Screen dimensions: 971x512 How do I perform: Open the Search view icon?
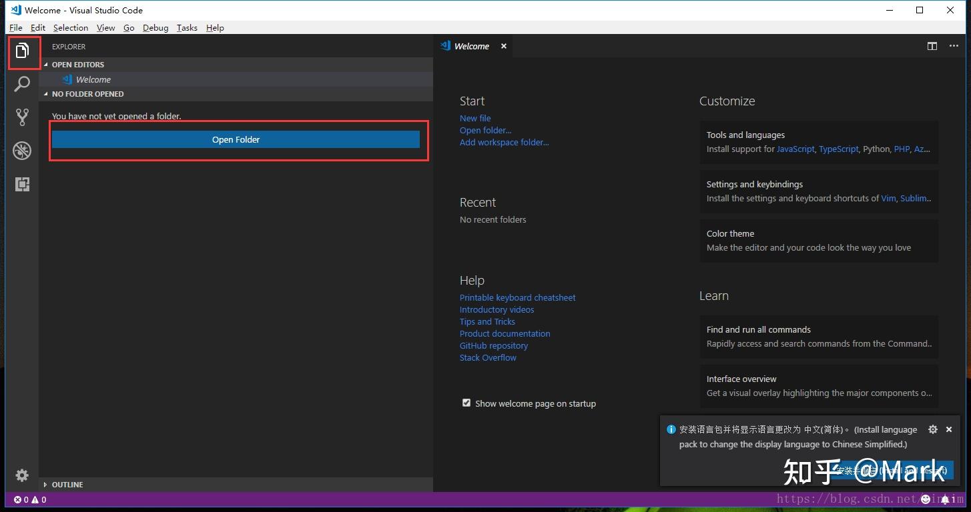point(23,84)
